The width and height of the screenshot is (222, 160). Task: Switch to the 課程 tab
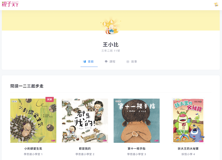tap(110, 62)
